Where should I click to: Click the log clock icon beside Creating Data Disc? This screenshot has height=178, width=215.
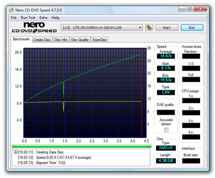15,152
